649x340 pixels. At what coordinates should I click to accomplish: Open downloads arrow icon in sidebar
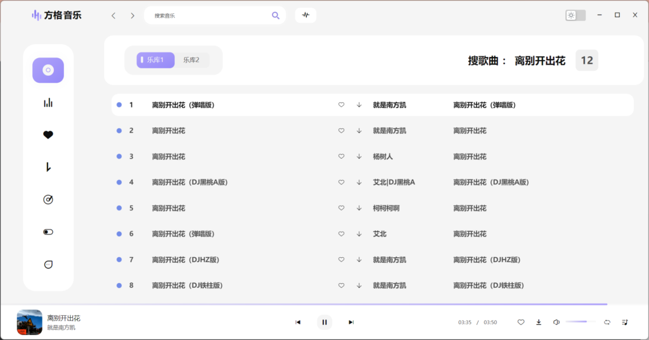pos(48,167)
